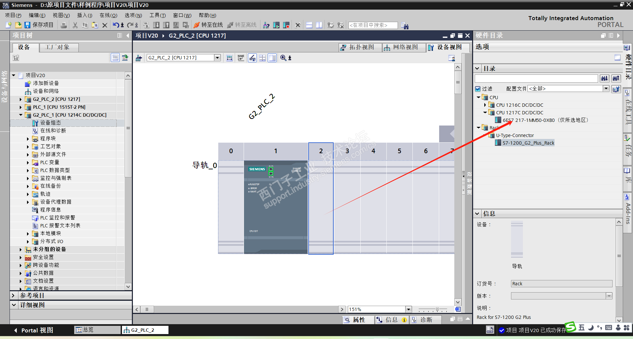Select 设备组态 in the project tree
This screenshot has width=633, height=339.
tap(50, 123)
